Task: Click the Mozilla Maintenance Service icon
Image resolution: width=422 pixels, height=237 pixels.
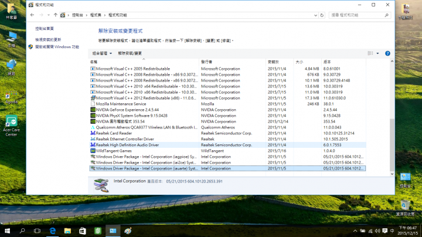Action: click(x=93, y=104)
